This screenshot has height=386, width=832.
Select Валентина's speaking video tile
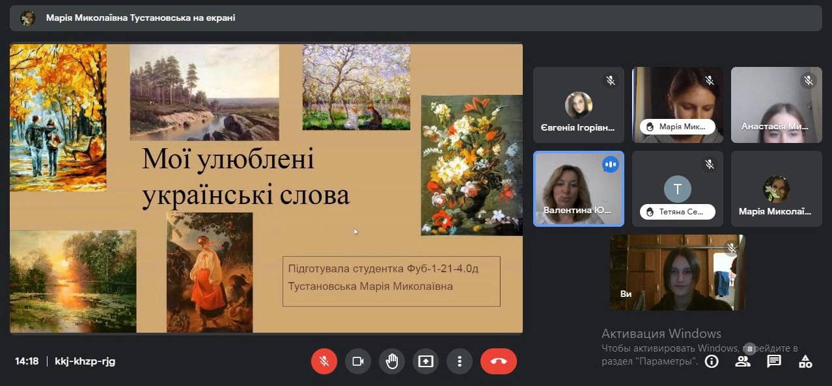(x=578, y=188)
